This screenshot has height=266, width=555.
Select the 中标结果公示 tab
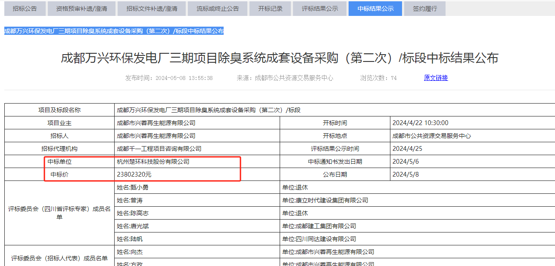click(x=375, y=9)
